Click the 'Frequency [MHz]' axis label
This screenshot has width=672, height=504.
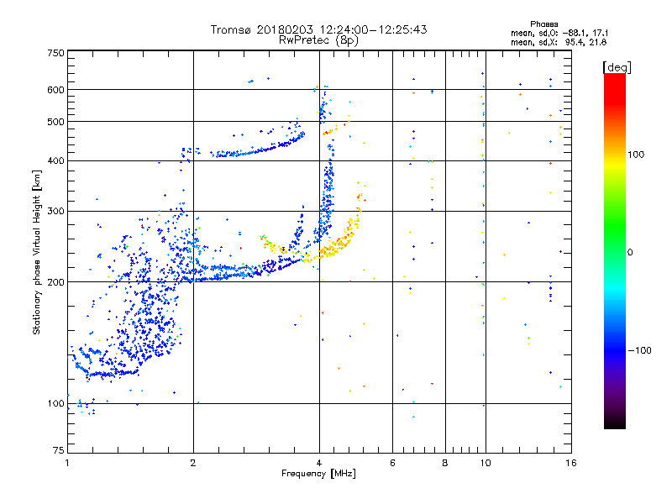click(x=318, y=474)
